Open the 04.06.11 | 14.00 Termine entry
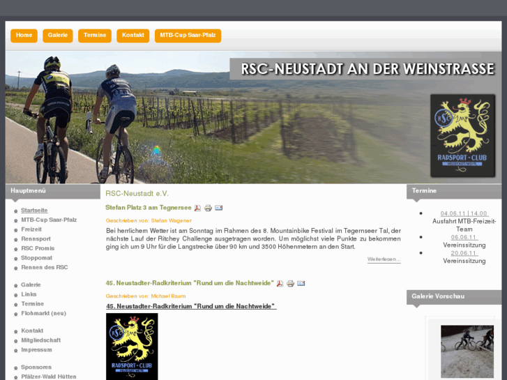Image resolution: width=507 pixels, height=380 pixels. 464,214
